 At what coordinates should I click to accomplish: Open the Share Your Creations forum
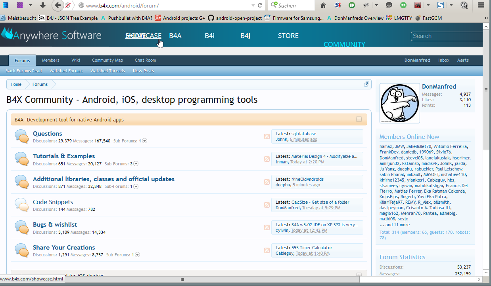point(64,247)
